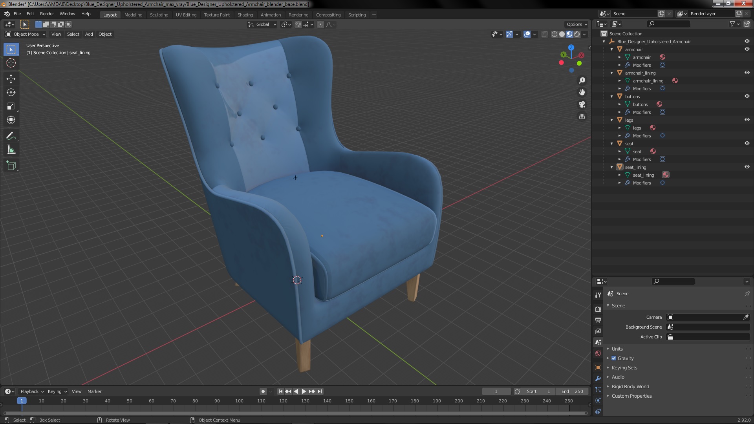Click the Blender logo menu icon
754x424 pixels.
tap(7, 14)
